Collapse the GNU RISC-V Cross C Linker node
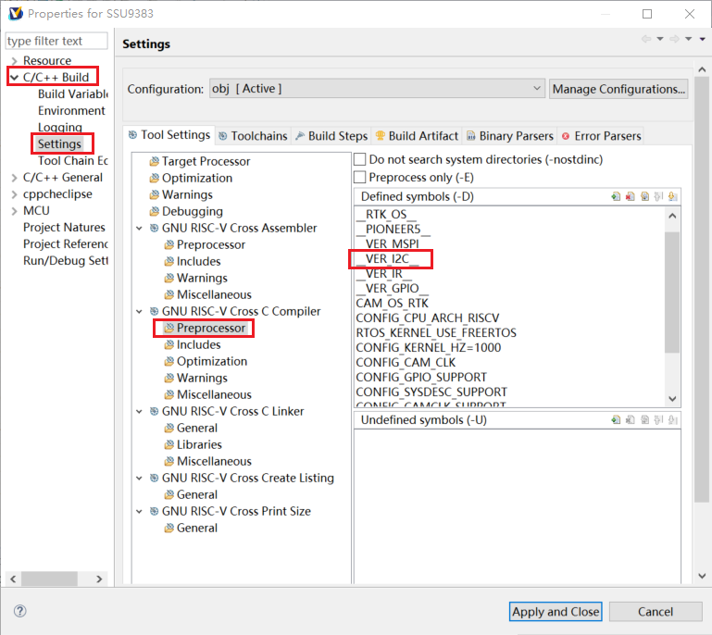712x635 pixels. [140, 411]
